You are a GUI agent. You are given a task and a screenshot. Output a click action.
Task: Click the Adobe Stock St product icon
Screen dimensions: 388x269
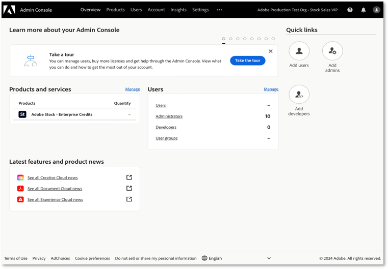point(22,114)
